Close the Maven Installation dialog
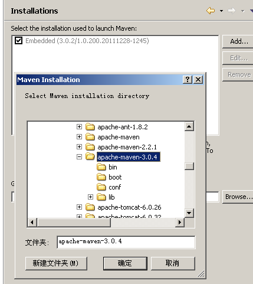253x284 pixels. pyautogui.click(x=198, y=80)
